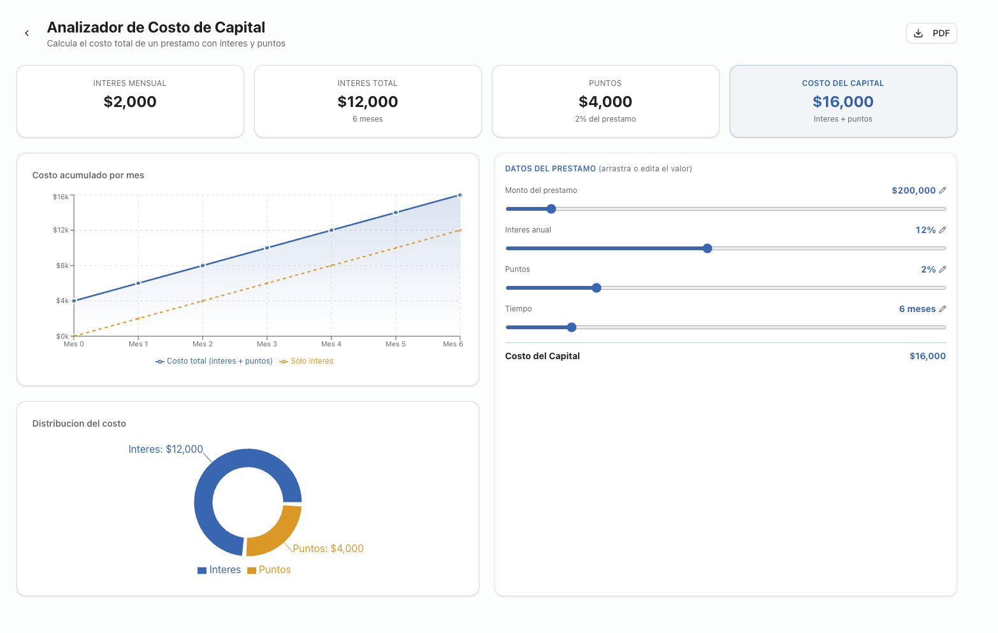Select the Costo del Capital summary card
Image resolution: width=998 pixels, height=633 pixels.
click(x=843, y=101)
